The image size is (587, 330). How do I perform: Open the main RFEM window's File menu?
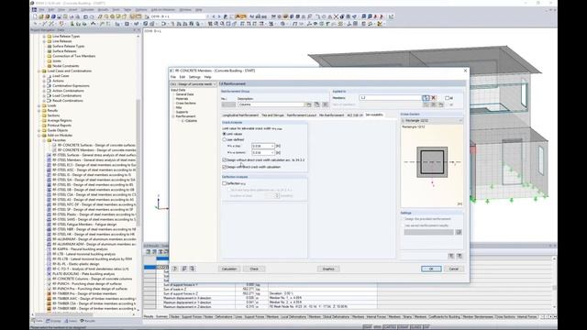pyautogui.click(x=41, y=10)
